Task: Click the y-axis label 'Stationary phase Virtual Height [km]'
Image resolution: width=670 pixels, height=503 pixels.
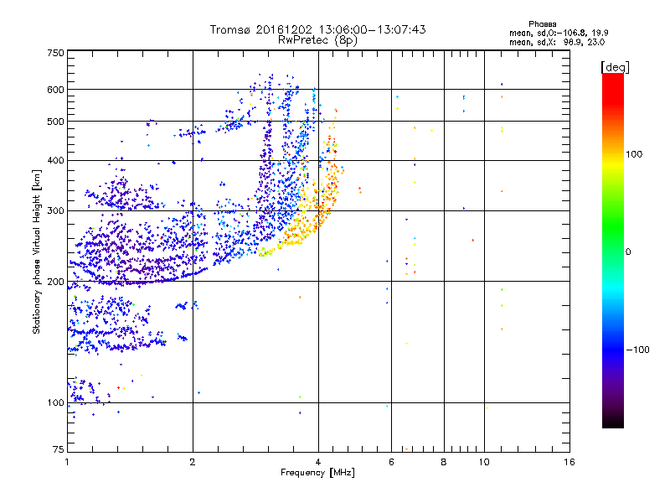Action: point(37,251)
